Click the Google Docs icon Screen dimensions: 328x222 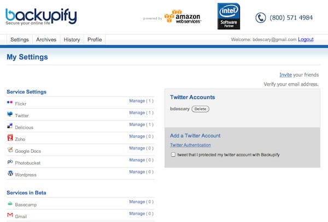click(10, 150)
